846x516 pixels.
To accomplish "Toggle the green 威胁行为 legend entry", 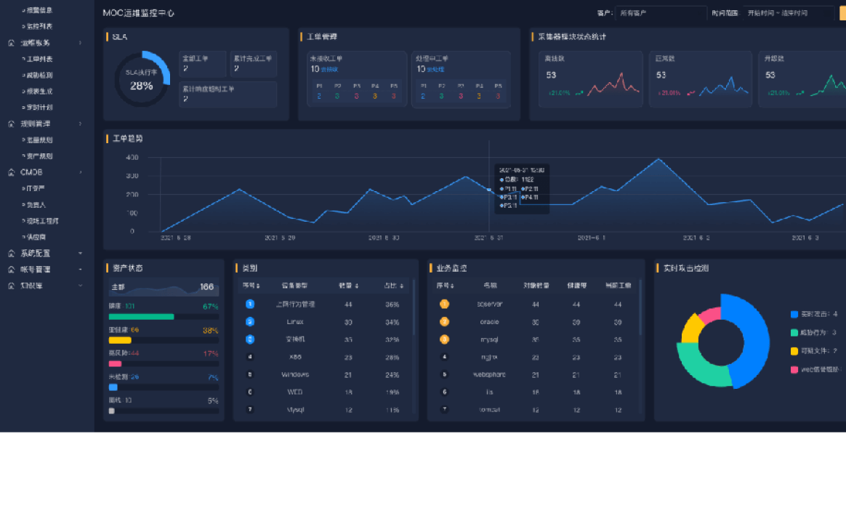I will tap(794, 332).
